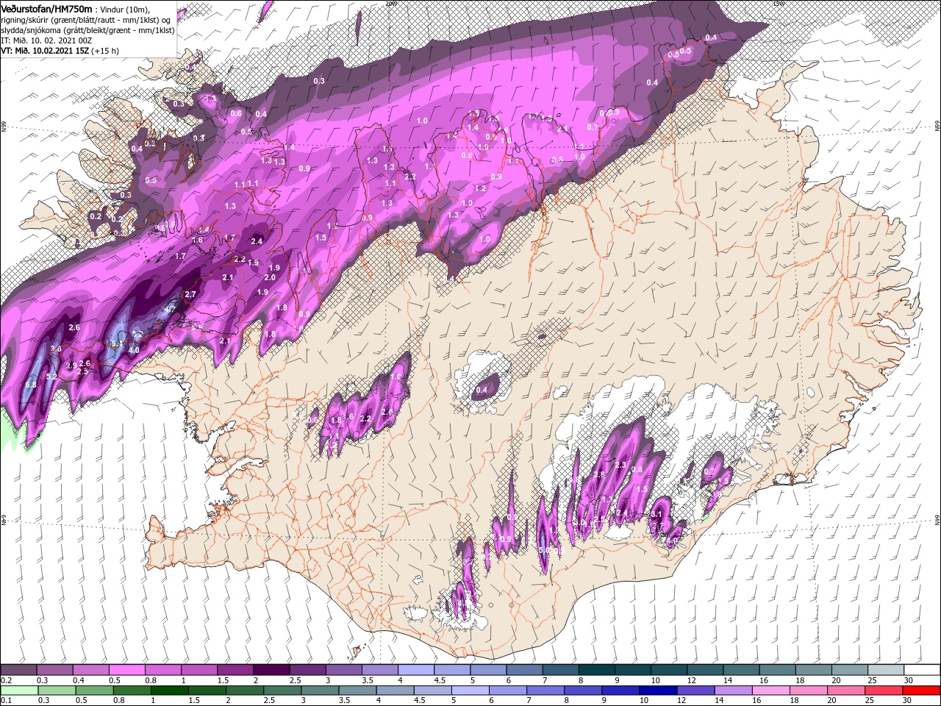
Task: Select the orchid 0.4 swatch in upper legend bar
Action: (91, 670)
